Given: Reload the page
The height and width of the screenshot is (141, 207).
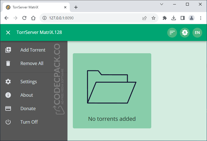Looking at the screenshot, I should (24, 18).
